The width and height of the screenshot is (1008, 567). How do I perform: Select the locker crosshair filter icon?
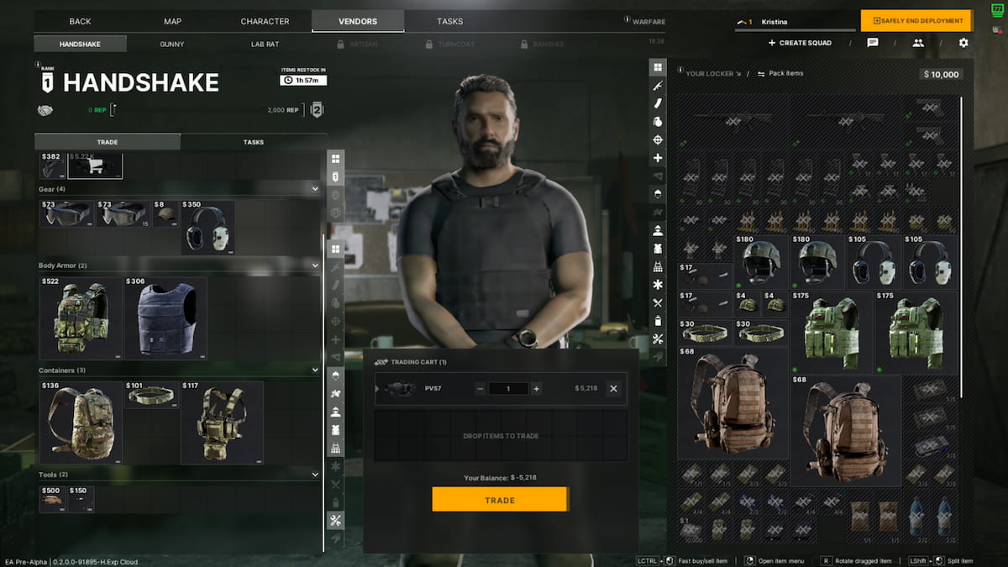(658, 139)
